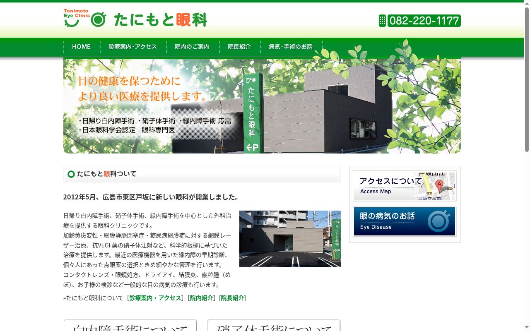Follow the 診療案内・アクセス text link
Image resolution: width=530 pixels, height=331 pixels.
pos(155,298)
